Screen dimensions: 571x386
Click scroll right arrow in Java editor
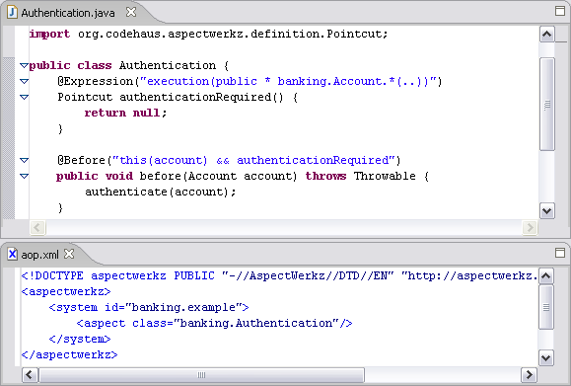[x=530, y=227]
